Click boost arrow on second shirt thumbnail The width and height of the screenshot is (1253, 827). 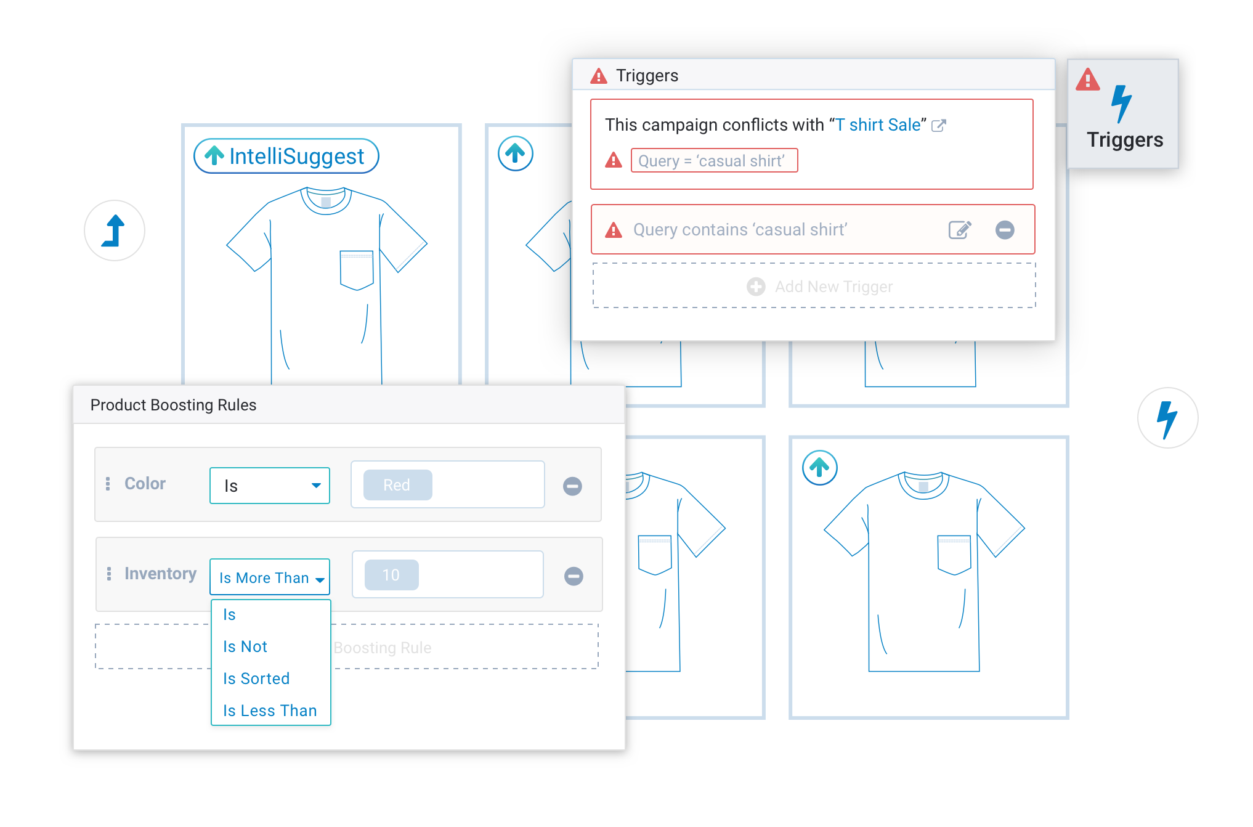point(515,153)
